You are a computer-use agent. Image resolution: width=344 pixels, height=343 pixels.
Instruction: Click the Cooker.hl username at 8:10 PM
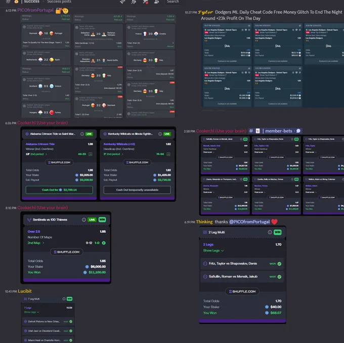[42, 207]
